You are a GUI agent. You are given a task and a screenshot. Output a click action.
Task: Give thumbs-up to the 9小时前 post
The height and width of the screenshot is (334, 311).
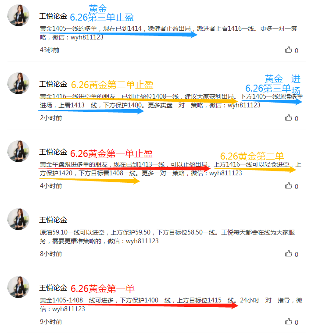point(289,322)
